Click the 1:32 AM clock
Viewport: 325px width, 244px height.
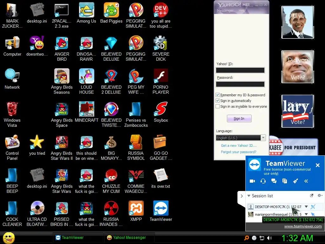point(297,238)
